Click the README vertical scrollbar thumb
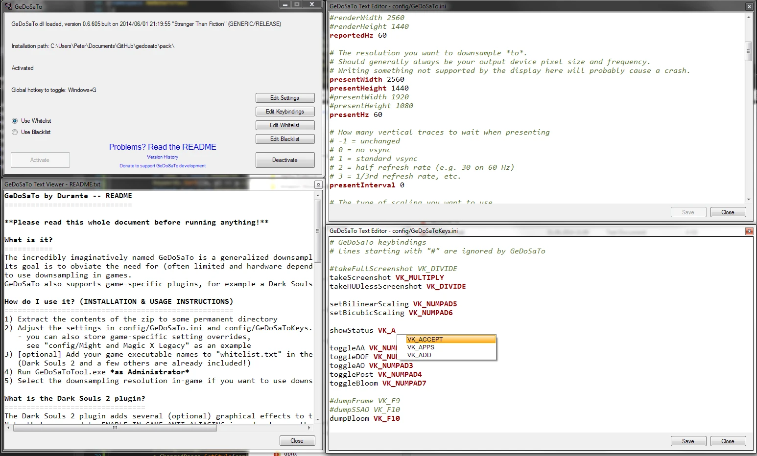 click(x=318, y=230)
